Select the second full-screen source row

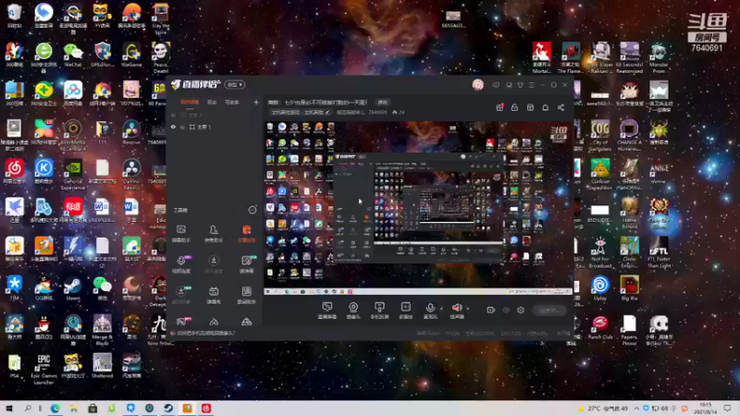coord(215,127)
